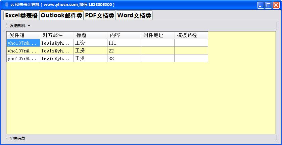Select the content cell with 33
282x145 pixels.
124,58
